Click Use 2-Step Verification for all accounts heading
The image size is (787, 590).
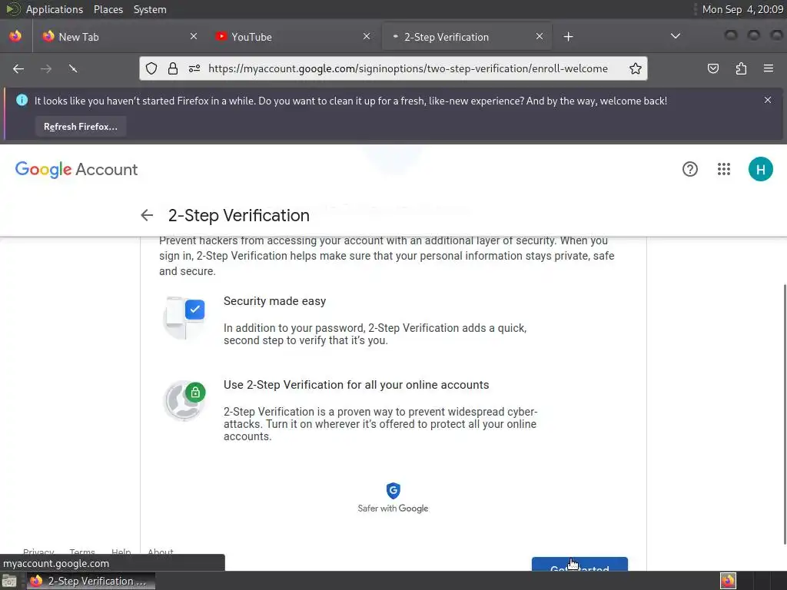[x=356, y=385]
